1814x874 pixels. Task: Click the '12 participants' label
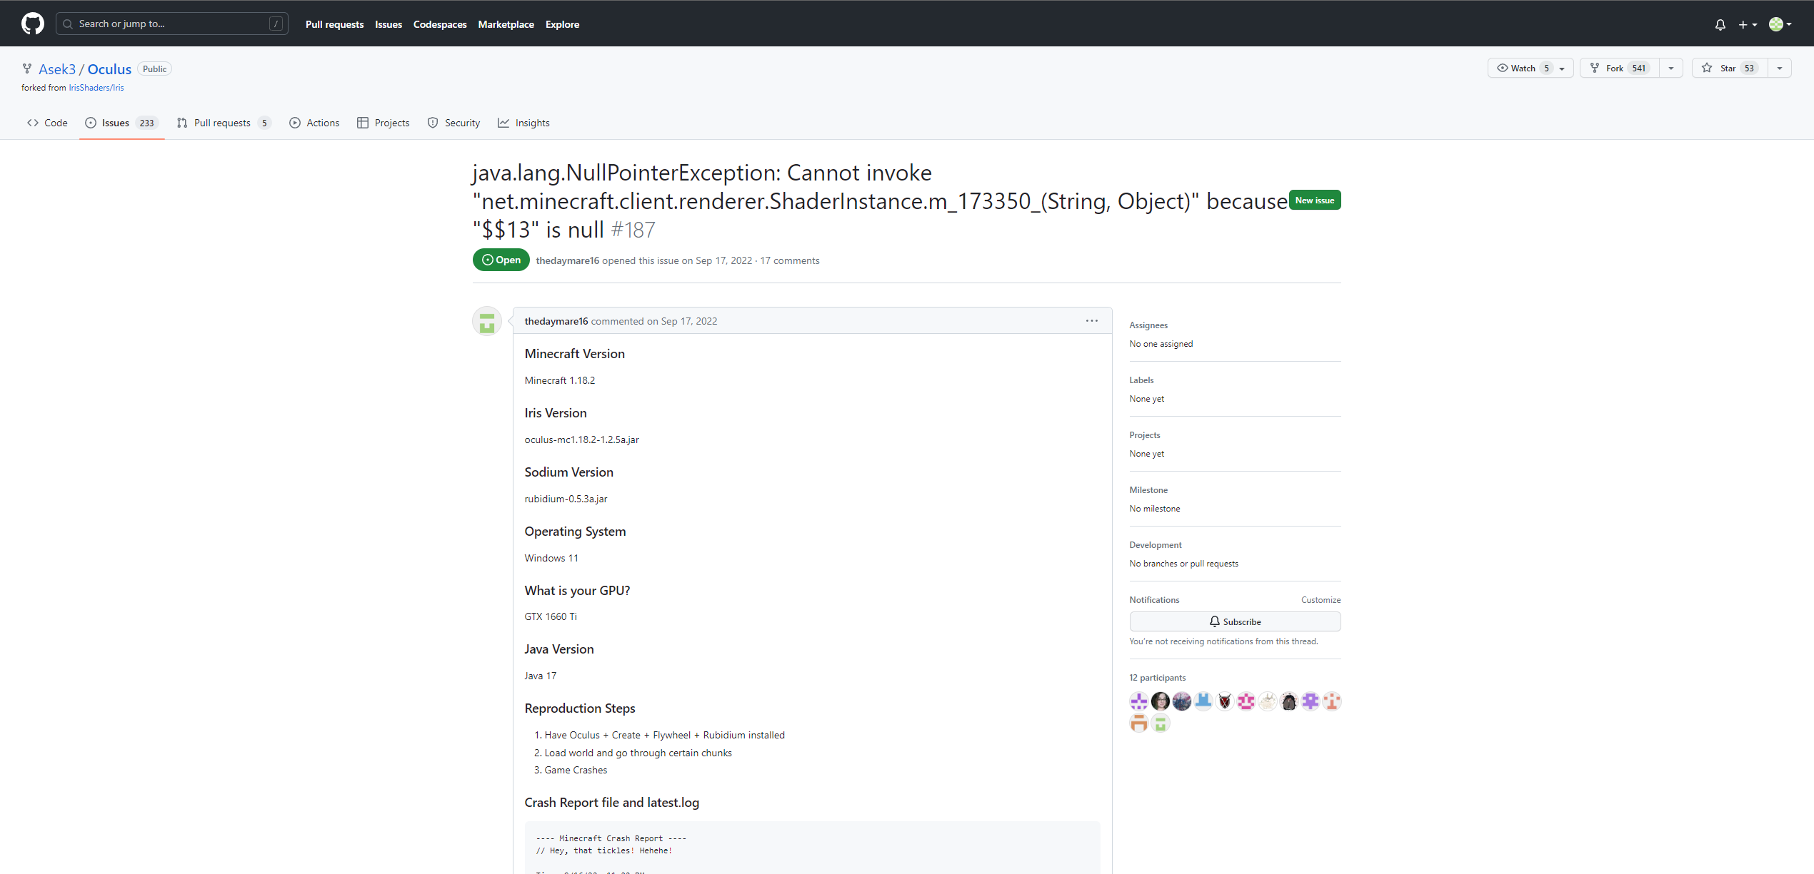click(1158, 678)
